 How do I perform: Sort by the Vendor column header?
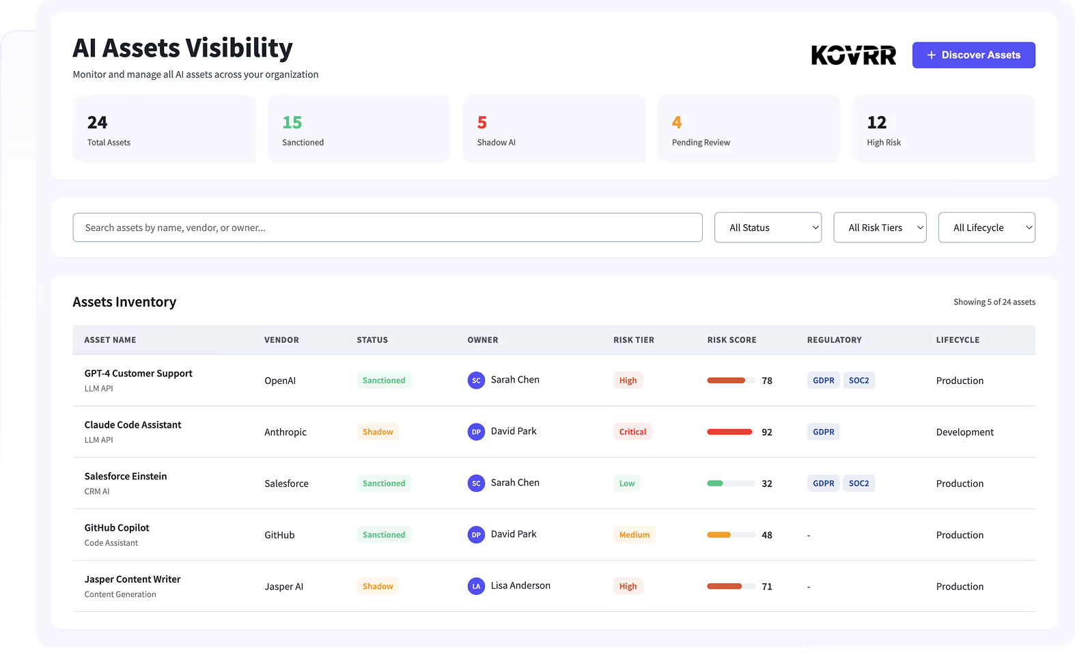[x=281, y=340]
